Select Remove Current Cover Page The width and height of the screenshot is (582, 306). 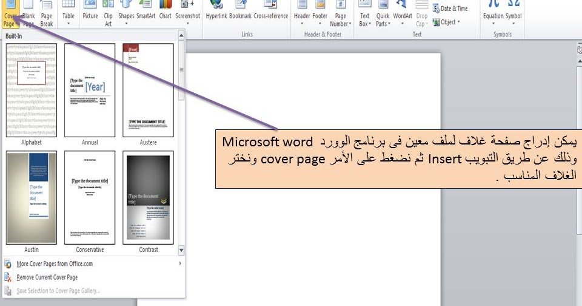coord(93,277)
